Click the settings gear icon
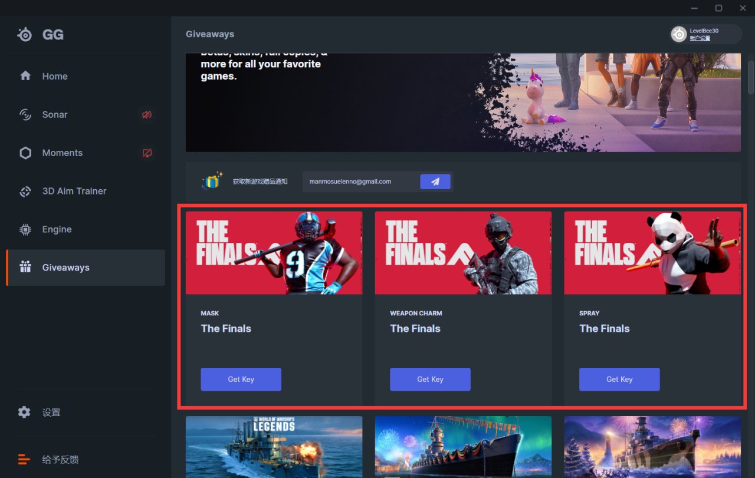Image resolution: width=755 pixels, height=478 pixels. pyautogui.click(x=24, y=412)
